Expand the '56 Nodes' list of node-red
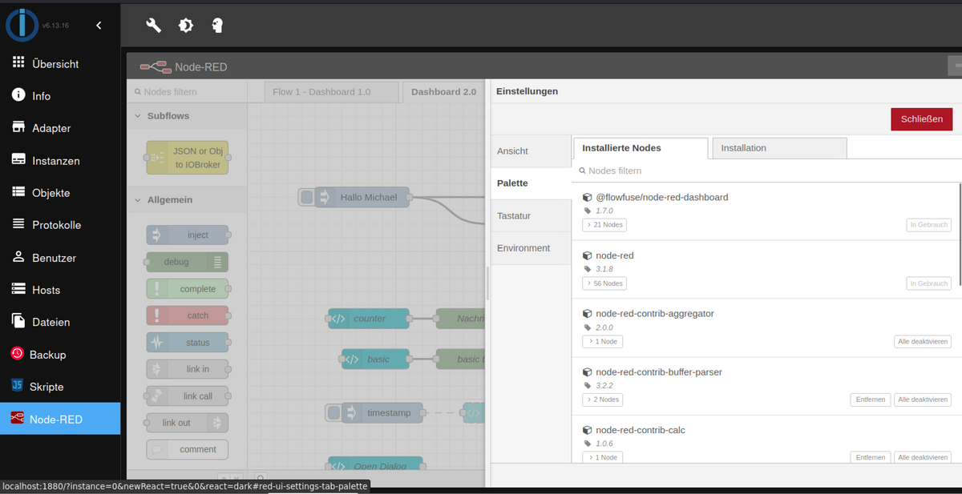 (x=605, y=283)
